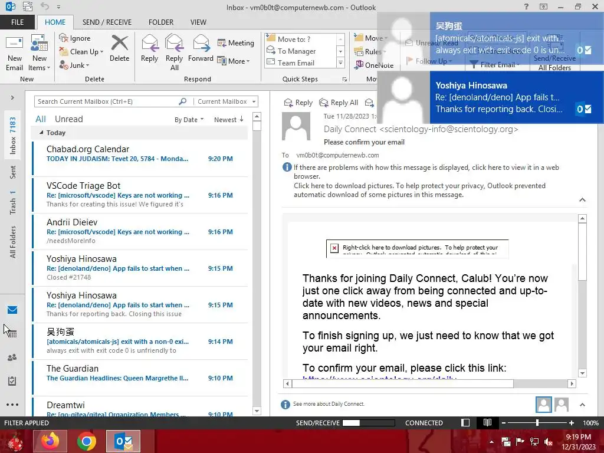Delete the selected message
604x453 pixels.
point(119,48)
